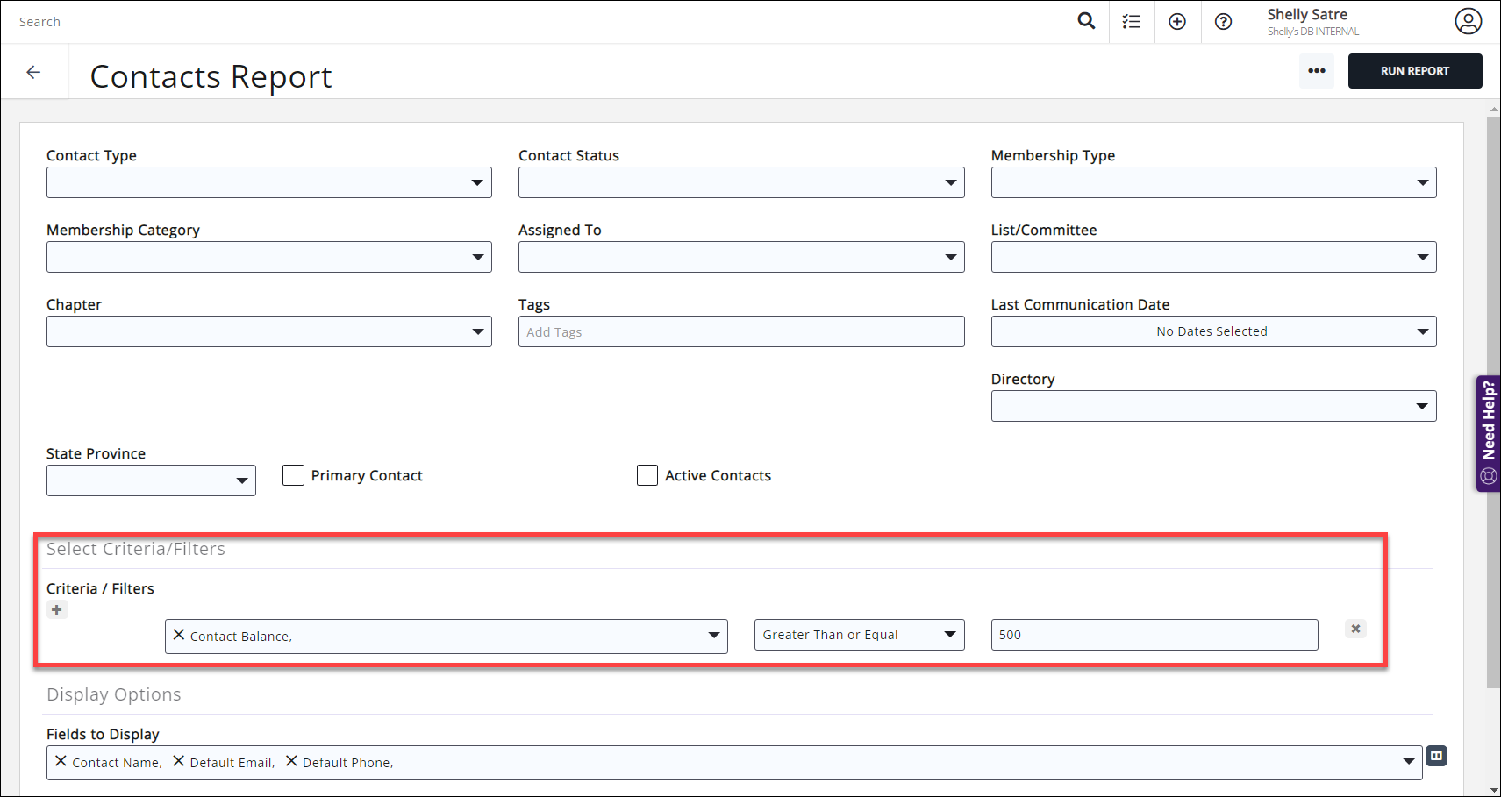
Task: Click the search magnifier icon
Action: click(1086, 21)
